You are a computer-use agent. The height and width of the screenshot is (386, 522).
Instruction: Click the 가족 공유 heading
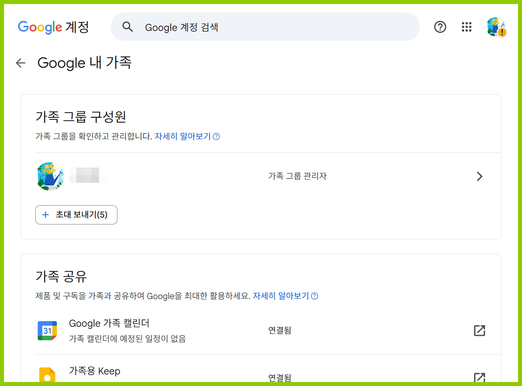pos(61,276)
